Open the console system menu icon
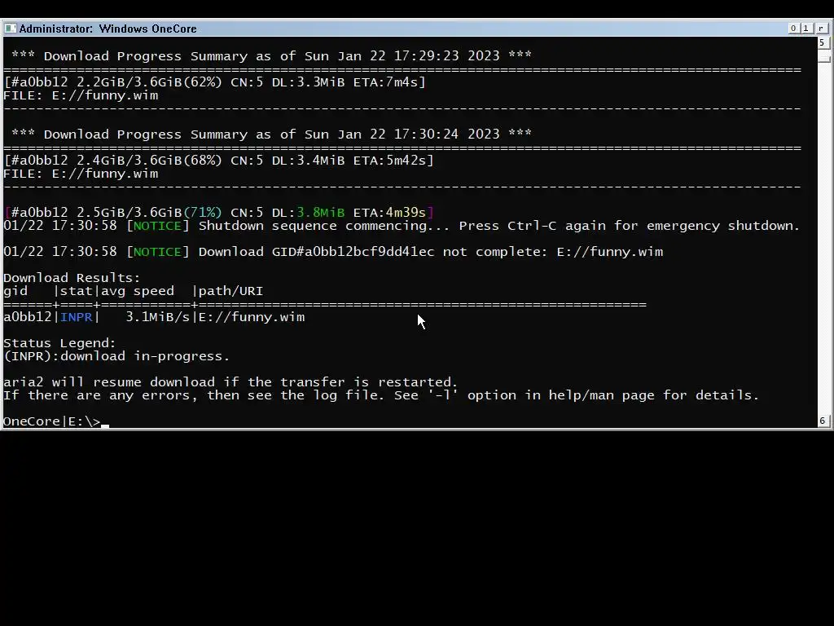The width and height of the screenshot is (834, 626). pyautogui.click(x=10, y=29)
